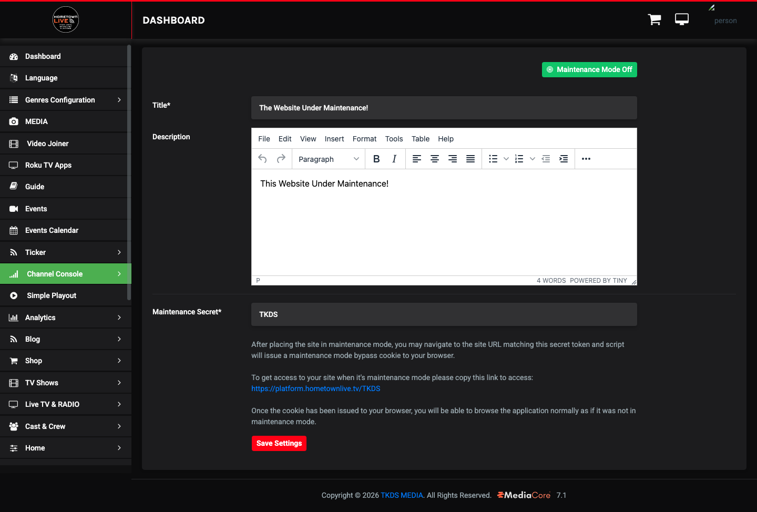
Task: Click the Hometown Live logo
Action: [66, 19]
